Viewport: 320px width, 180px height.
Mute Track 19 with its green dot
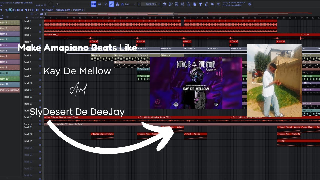(x=40, y=145)
